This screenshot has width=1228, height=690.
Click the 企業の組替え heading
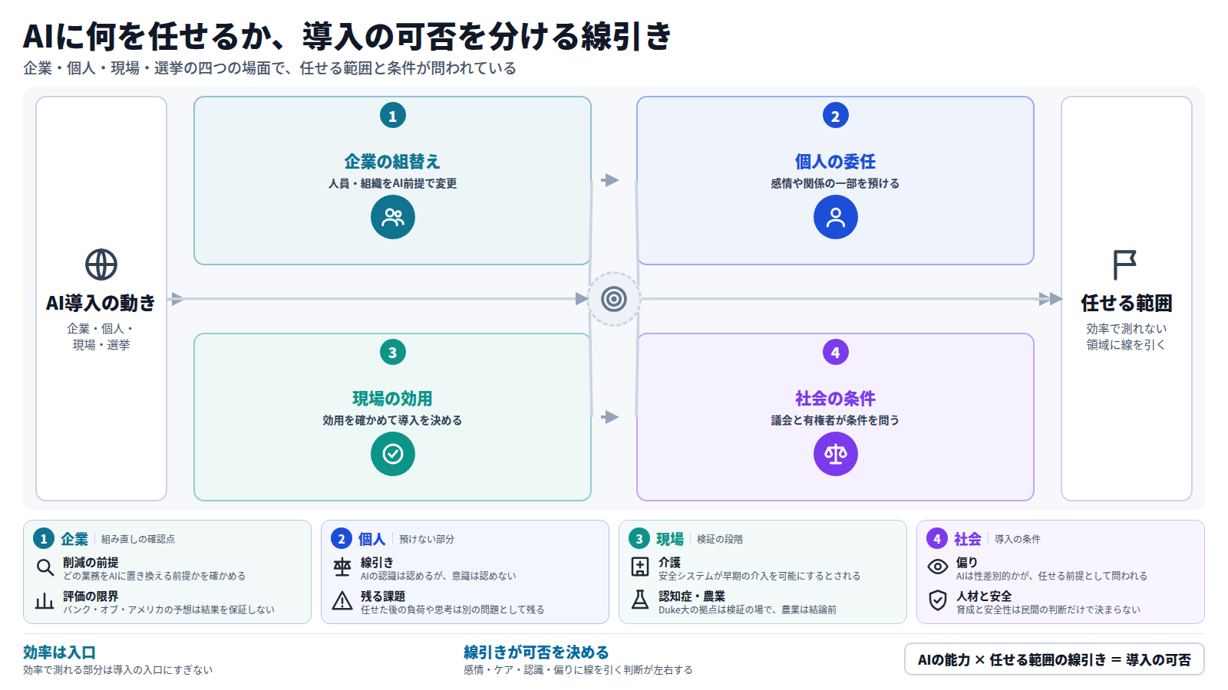392,162
